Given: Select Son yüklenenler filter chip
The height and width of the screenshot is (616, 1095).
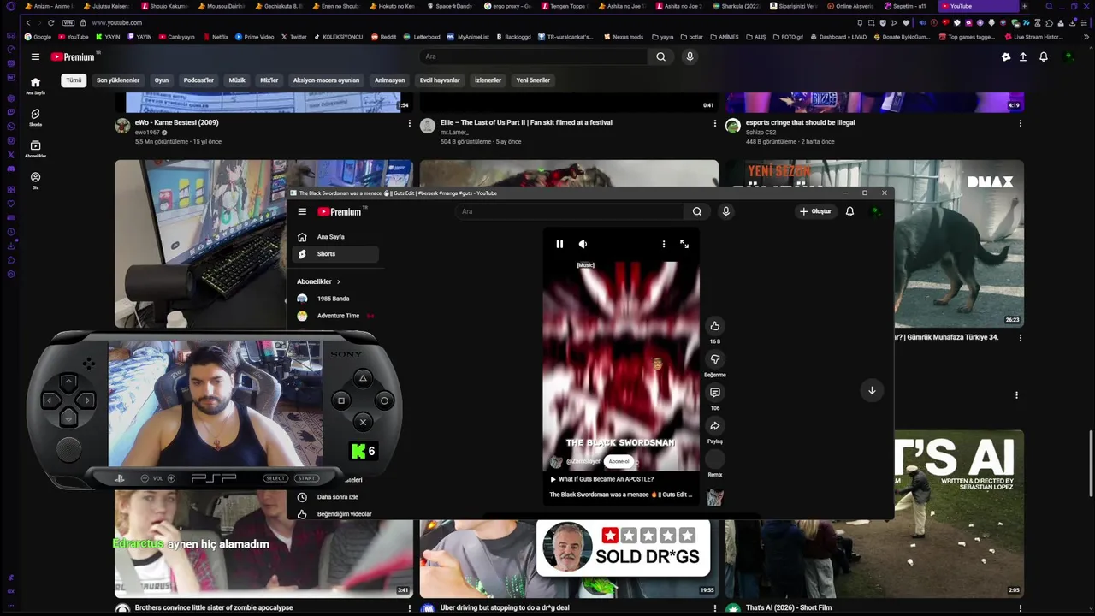Looking at the screenshot, I should 118,80.
